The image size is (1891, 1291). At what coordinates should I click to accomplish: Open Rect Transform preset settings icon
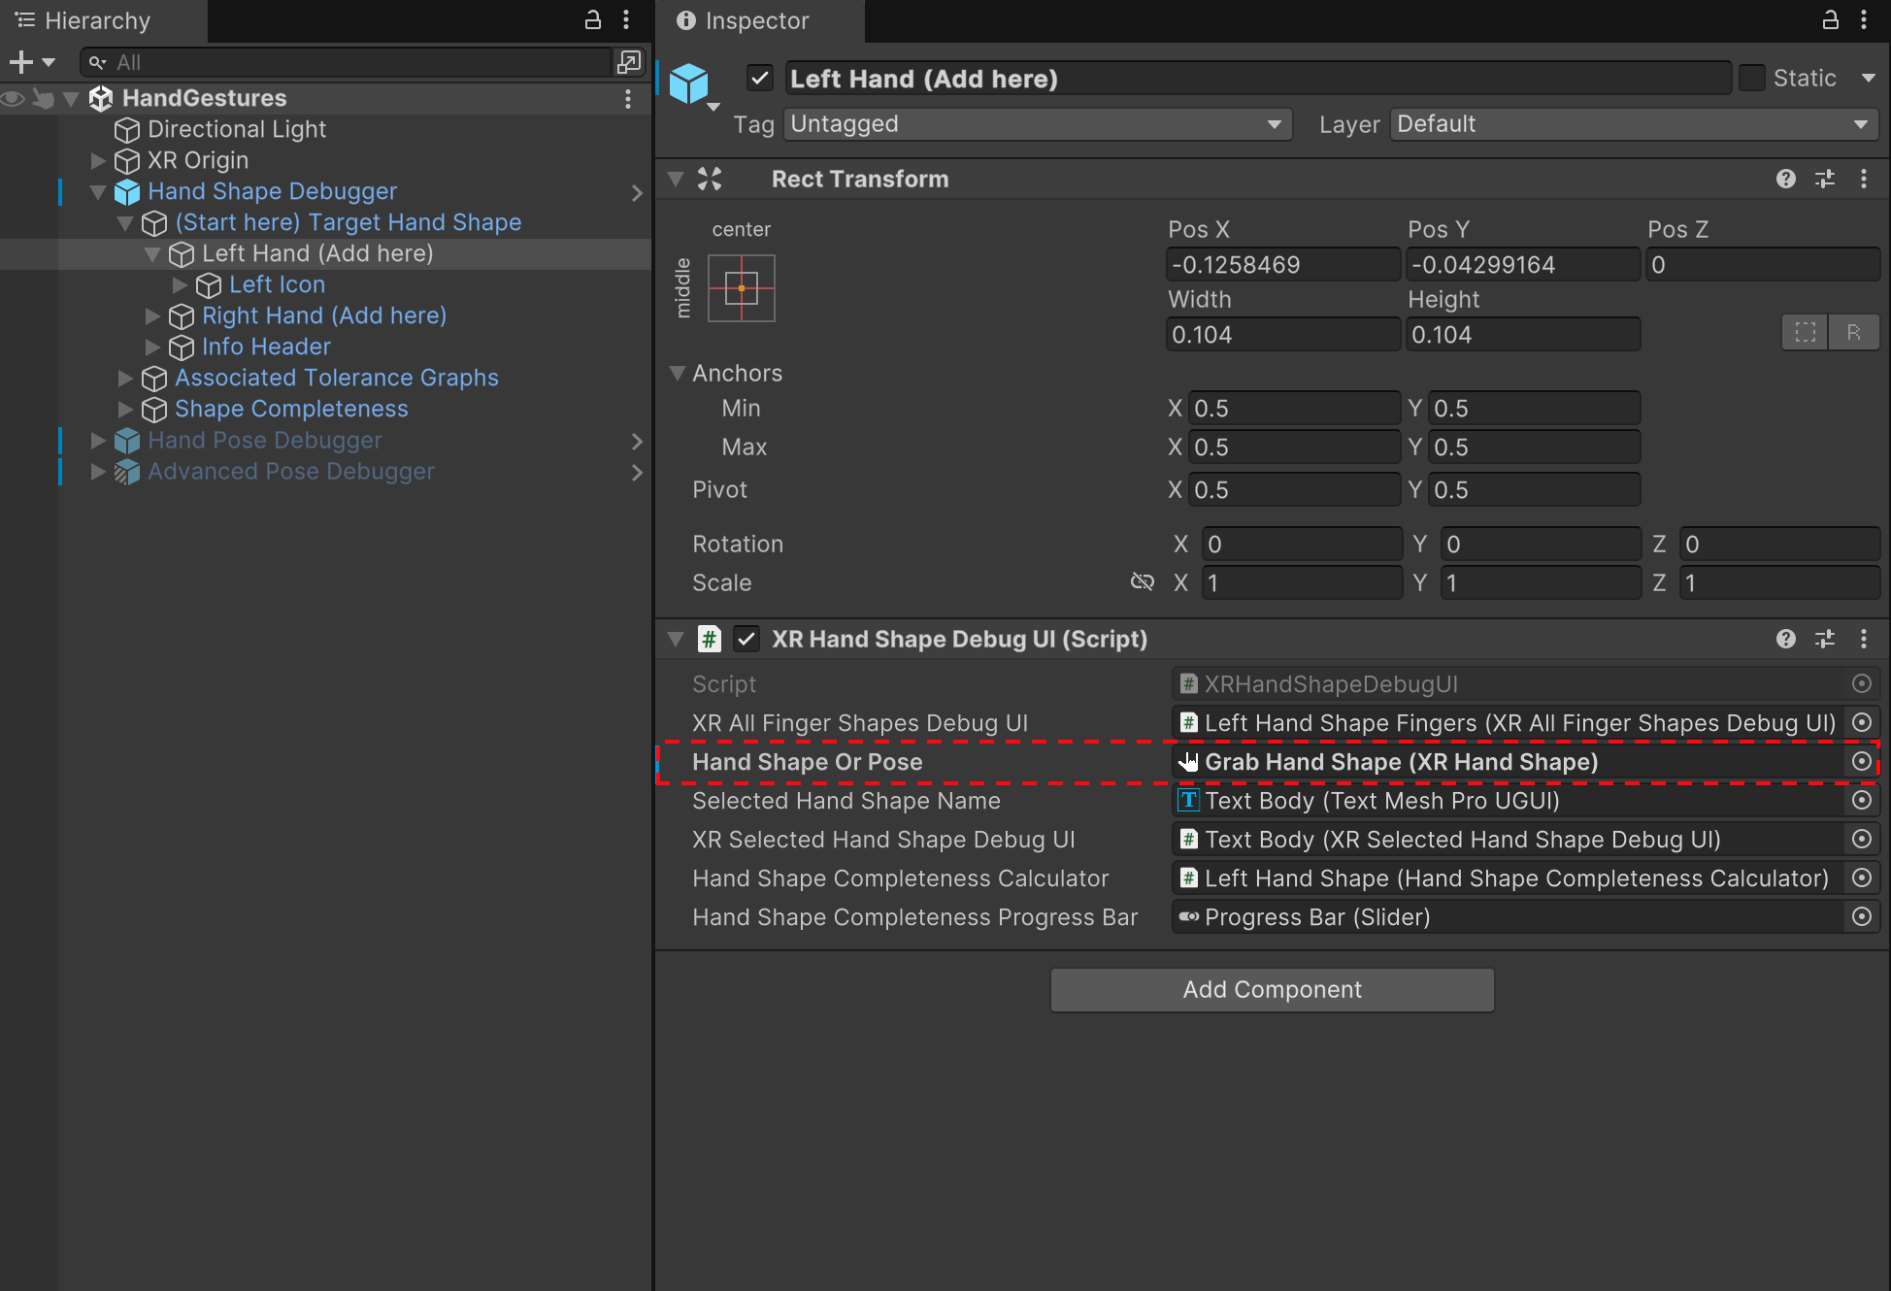pyautogui.click(x=1824, y=179)
